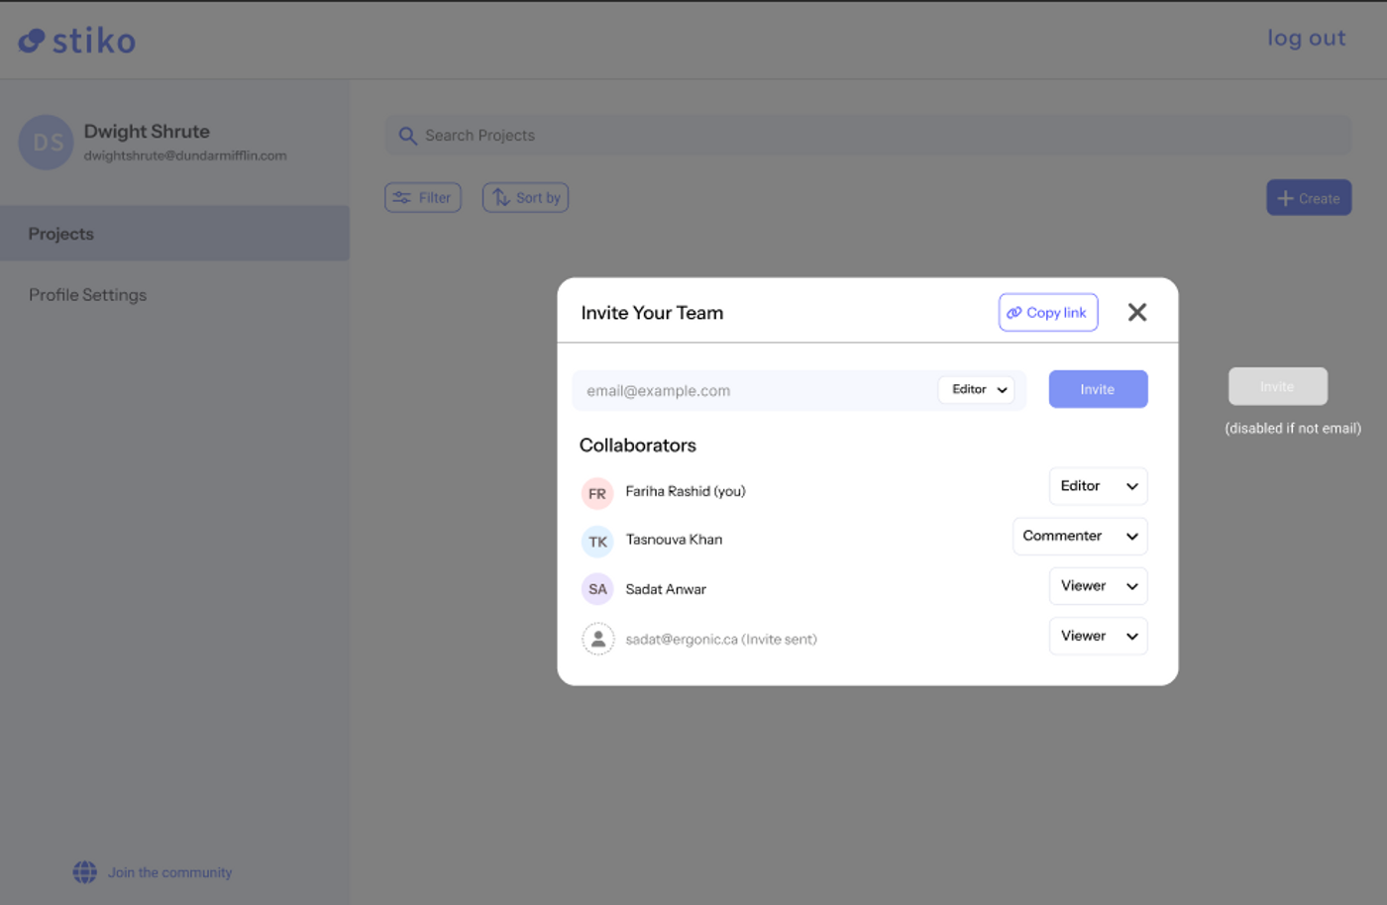
Task: Click the pending invite placeholder avatar
Action: tap(597, 640)
